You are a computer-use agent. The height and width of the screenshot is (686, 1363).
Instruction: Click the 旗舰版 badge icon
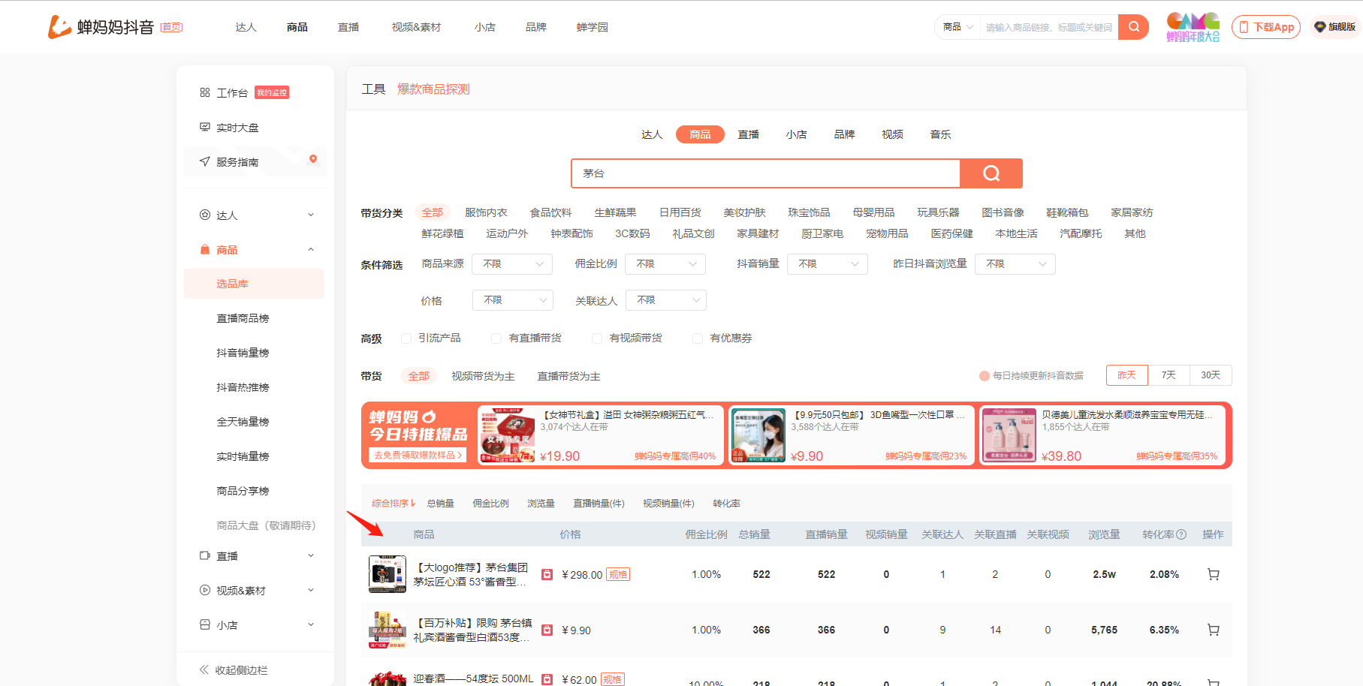[1319, 27]
